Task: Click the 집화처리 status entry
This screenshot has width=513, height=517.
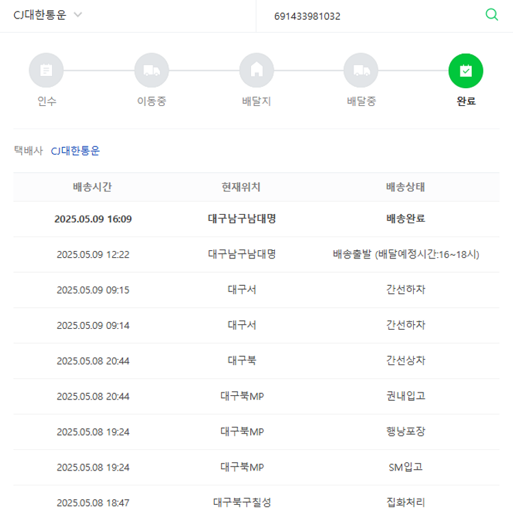Action: tap(406, 503)
